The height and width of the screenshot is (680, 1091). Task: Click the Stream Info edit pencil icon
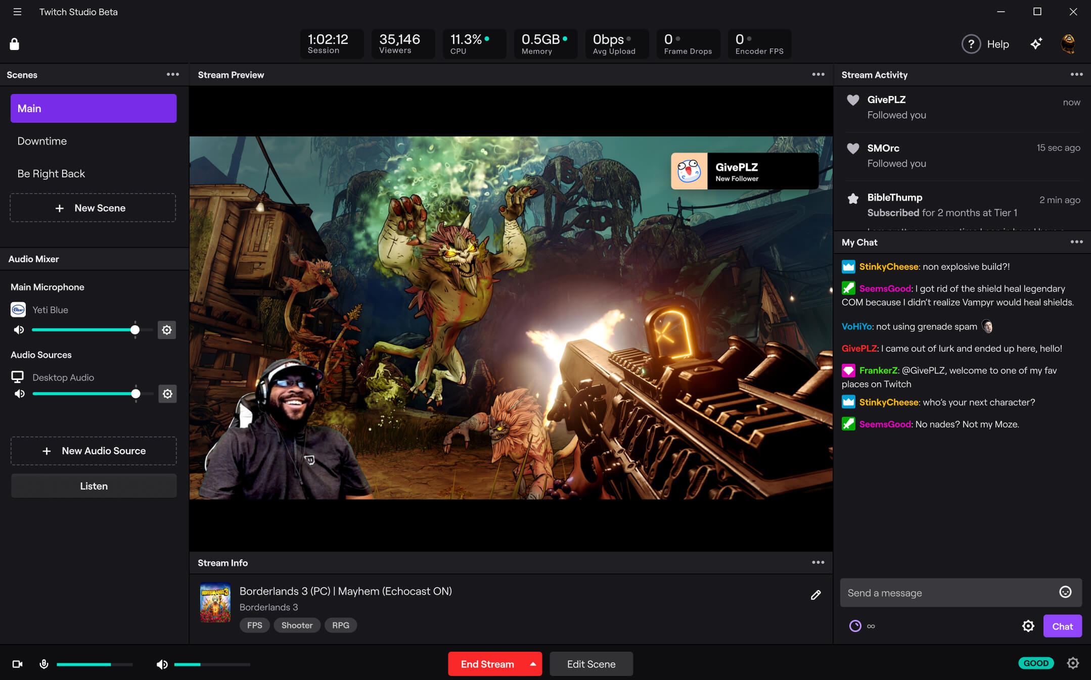[x=816, y=595]
